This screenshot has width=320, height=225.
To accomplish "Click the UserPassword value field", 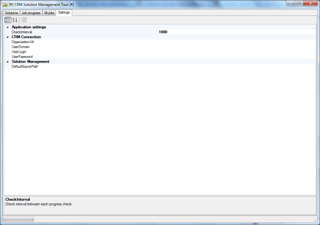I will tap(236, 57).
